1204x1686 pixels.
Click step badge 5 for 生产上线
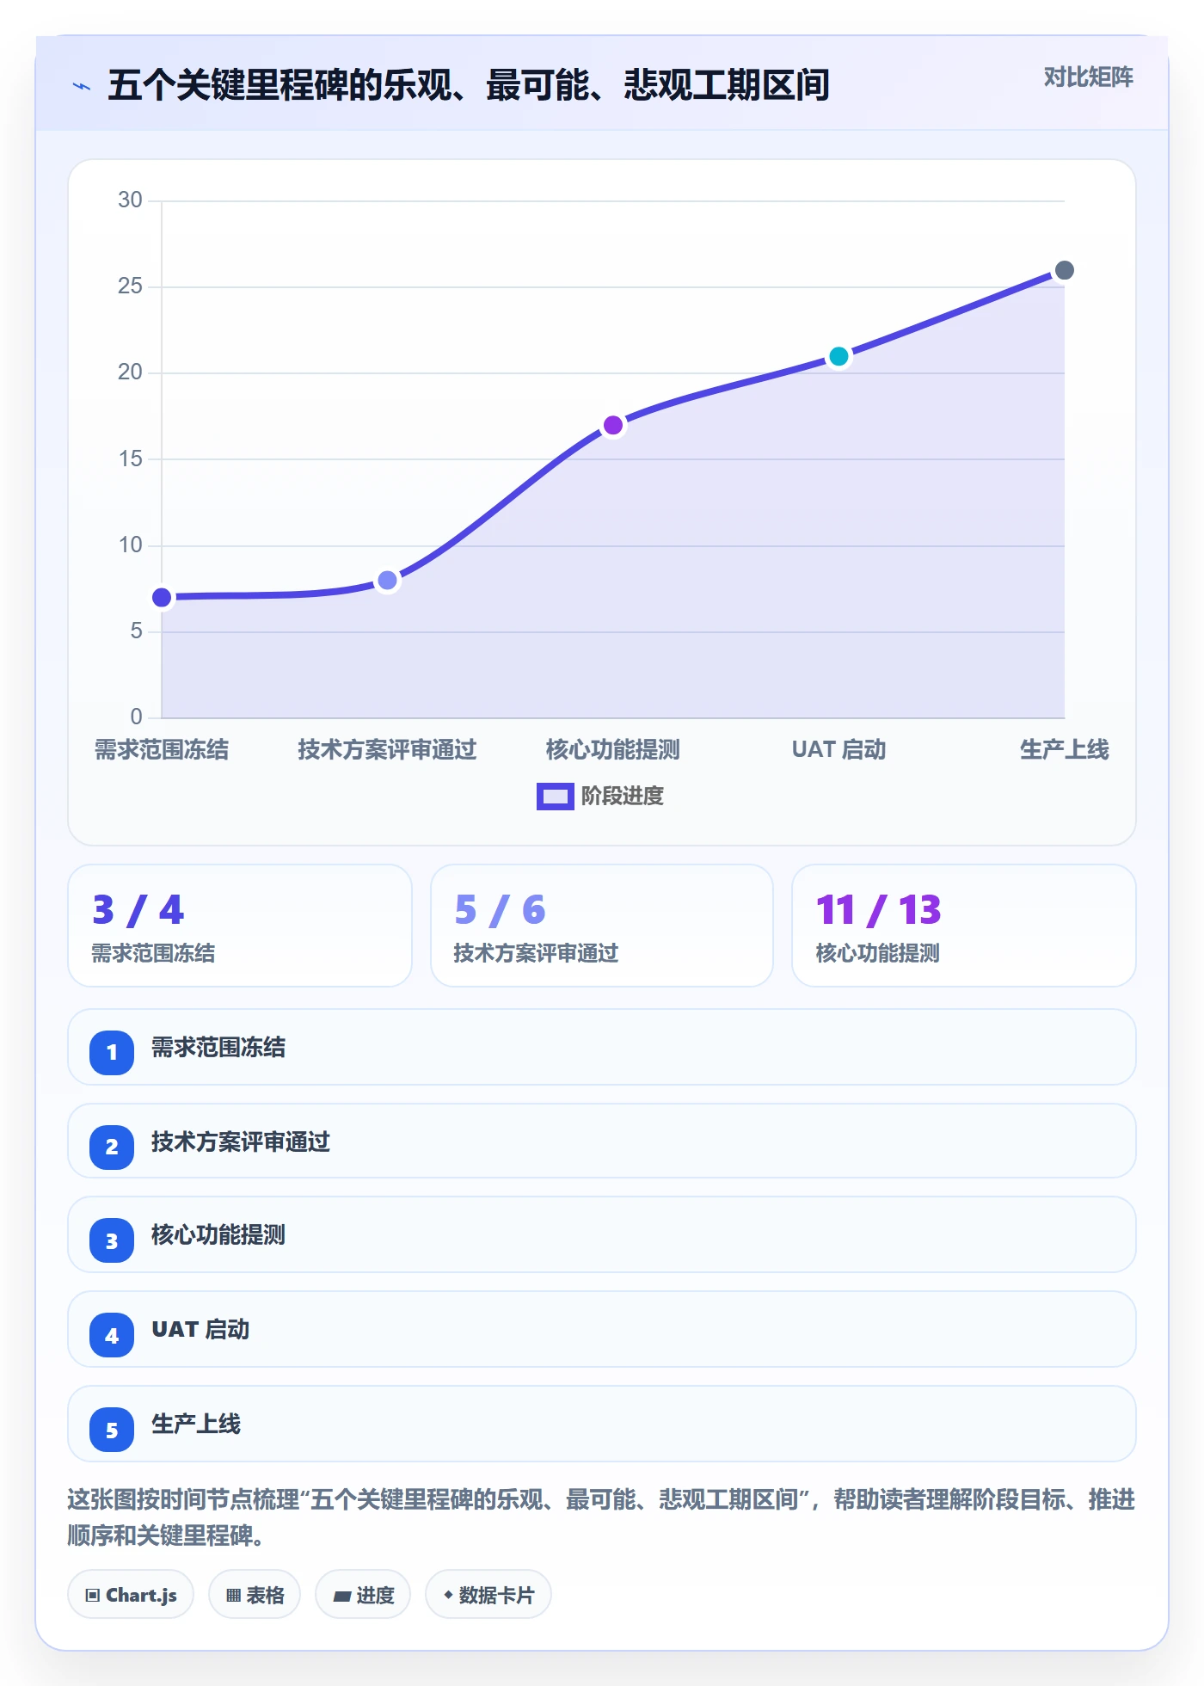pos(112,1430)
